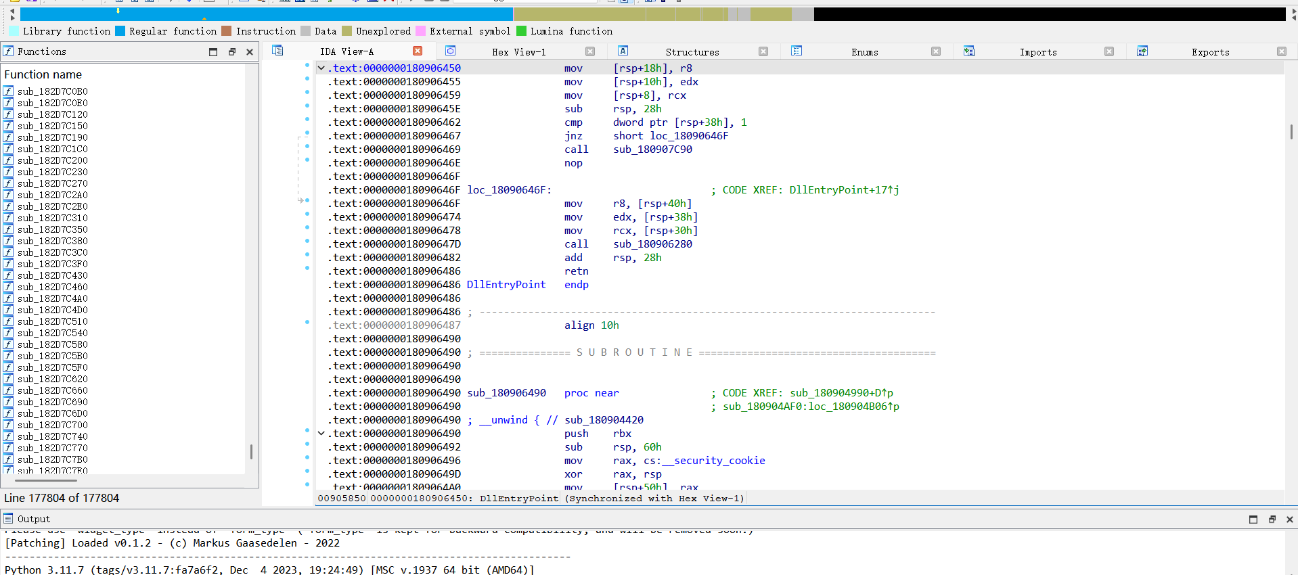Viewport: 1298px width, 575px height.
Task: Click the Enums tab icon
Action: 797,51
